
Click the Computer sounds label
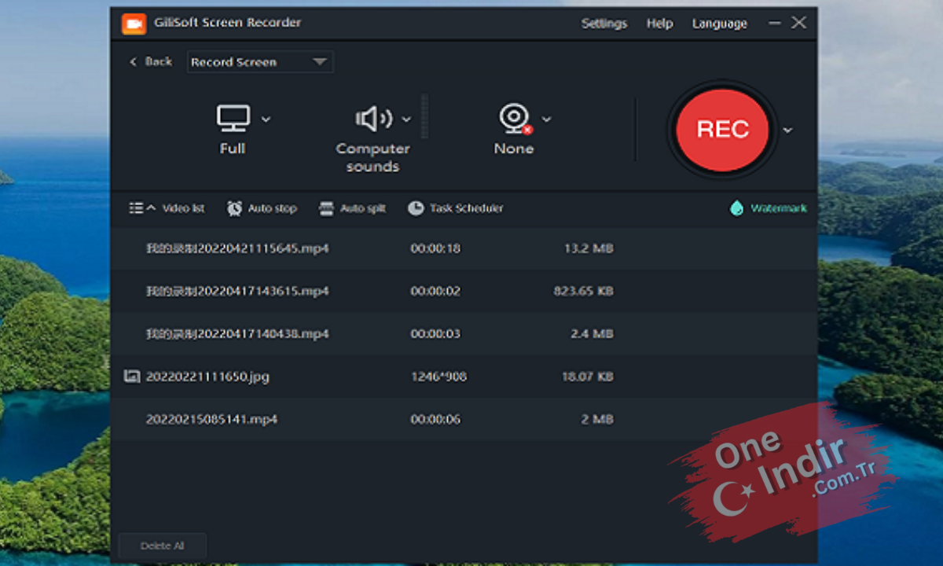click(x=373, y=157)
